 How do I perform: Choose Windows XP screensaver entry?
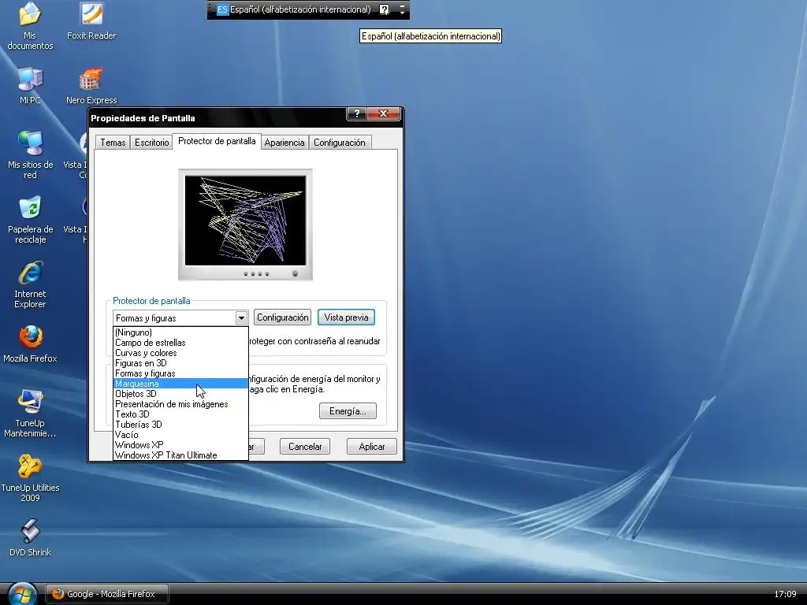(x=180, y=445)
